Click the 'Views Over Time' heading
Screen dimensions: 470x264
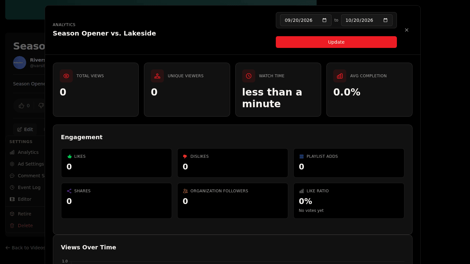88,247
